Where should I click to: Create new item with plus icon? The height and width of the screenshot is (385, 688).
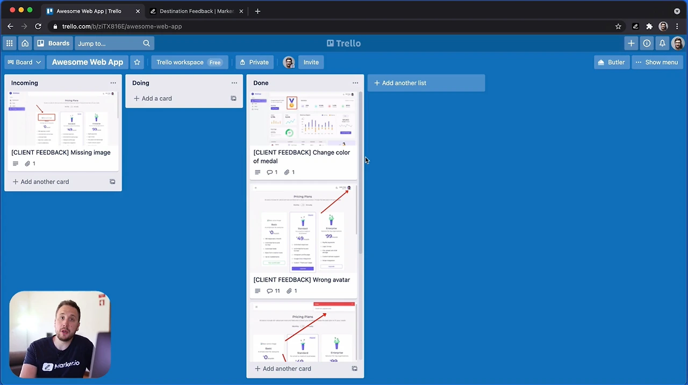pos(631,43)
